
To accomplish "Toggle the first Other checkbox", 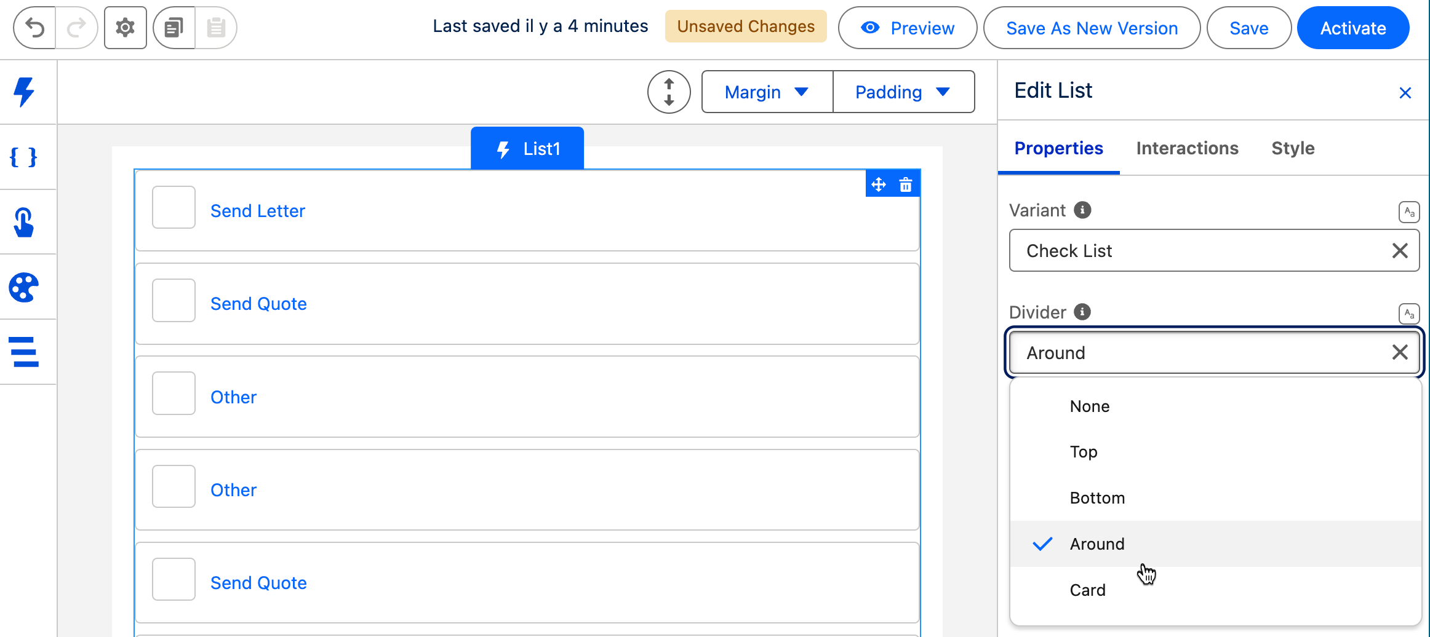I will [174, 394].
